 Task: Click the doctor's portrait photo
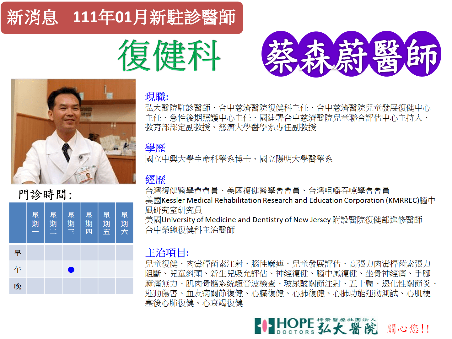coord(73,131)
